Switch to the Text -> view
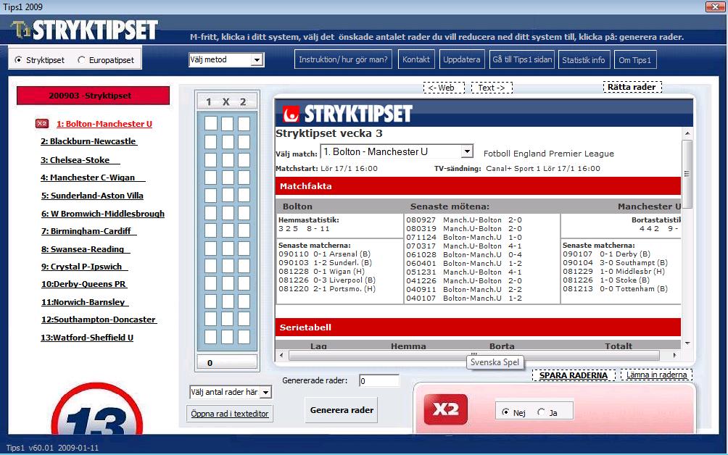The width and height of the screenshot is (728, 455). click(x=492, y=88)
